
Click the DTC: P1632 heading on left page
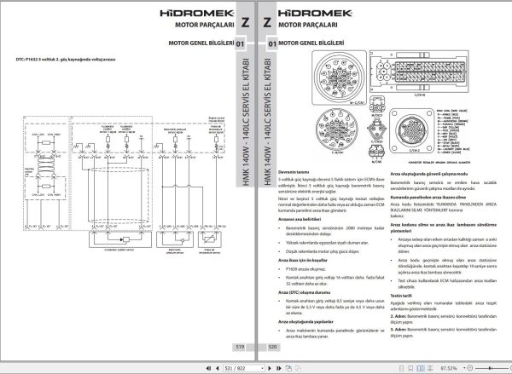click(x=66, y=60)
